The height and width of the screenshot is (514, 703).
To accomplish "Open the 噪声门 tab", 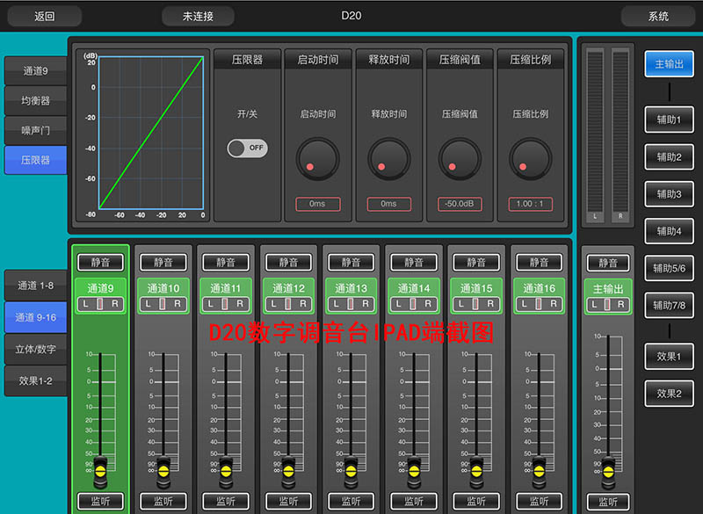I will point(36,130).
